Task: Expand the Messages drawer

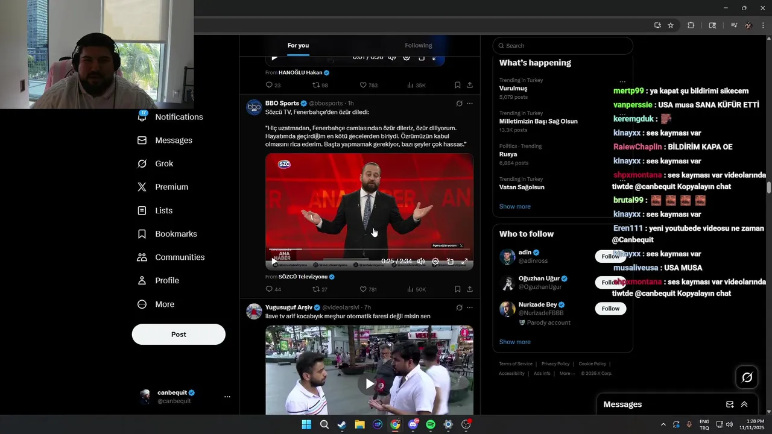Action: pyautogui.click(x=744, y=404)
